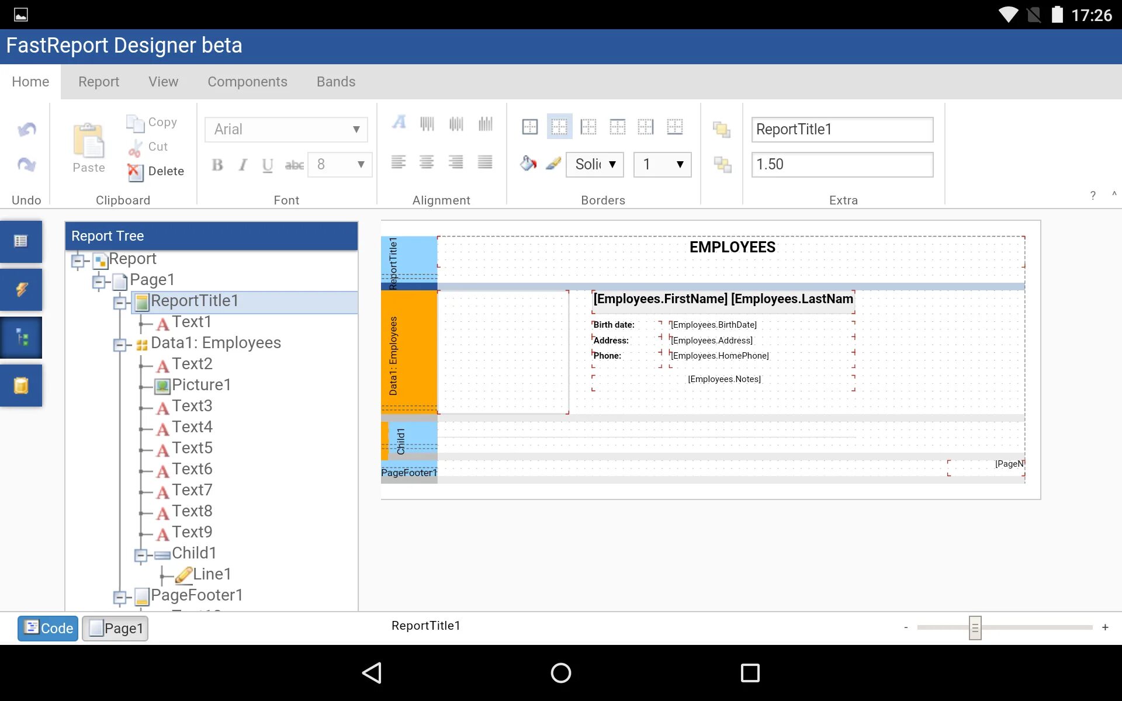Screen dimensions: 1122x701
Task: Select the fill color bucket icon
Action: coord(528,164)
